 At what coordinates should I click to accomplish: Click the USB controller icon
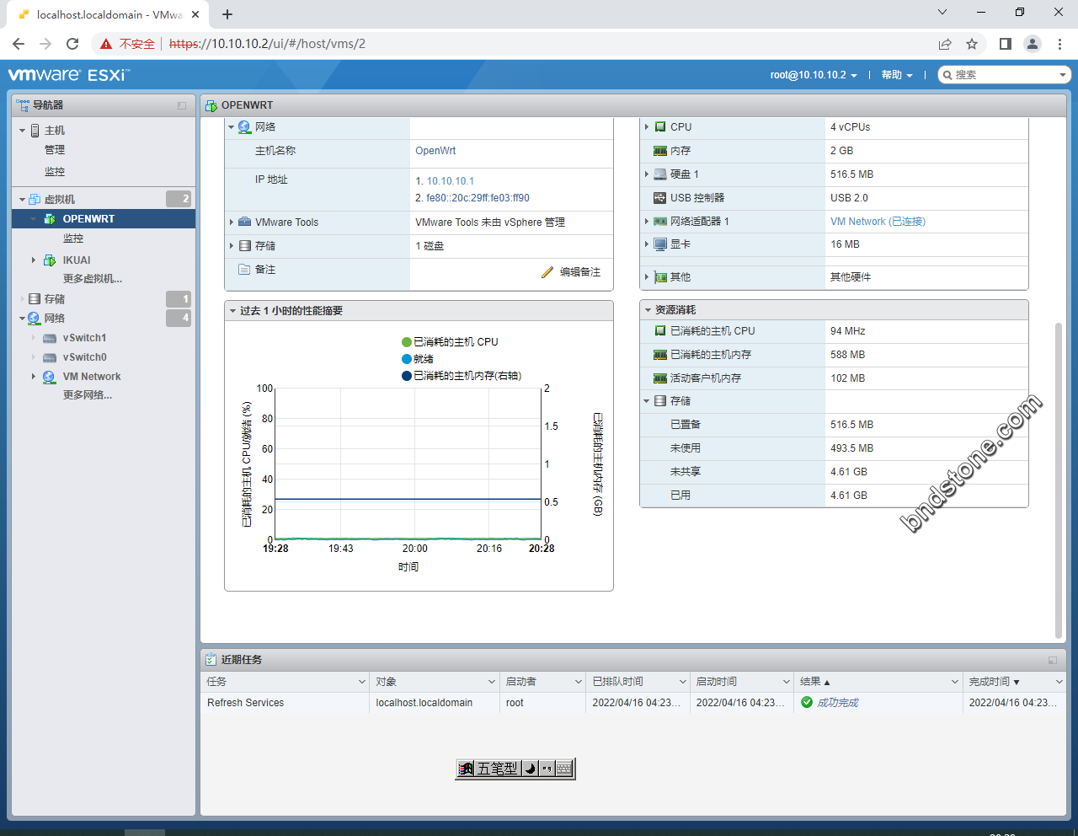(x=660, y=198)
